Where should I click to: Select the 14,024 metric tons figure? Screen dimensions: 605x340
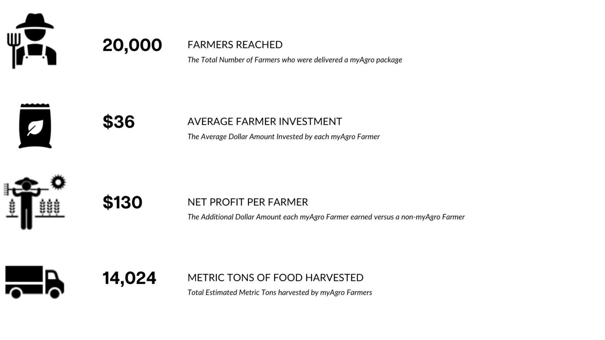click(129, 278)
